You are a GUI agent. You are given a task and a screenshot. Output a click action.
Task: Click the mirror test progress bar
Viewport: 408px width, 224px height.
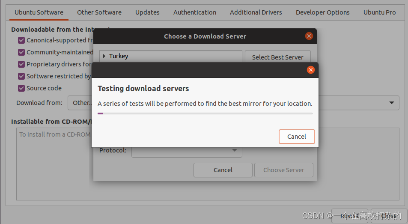coord(205,113)
